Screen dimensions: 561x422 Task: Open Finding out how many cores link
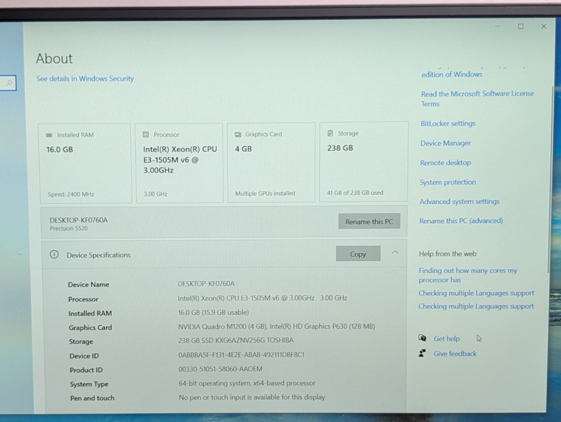coord(468,275)
